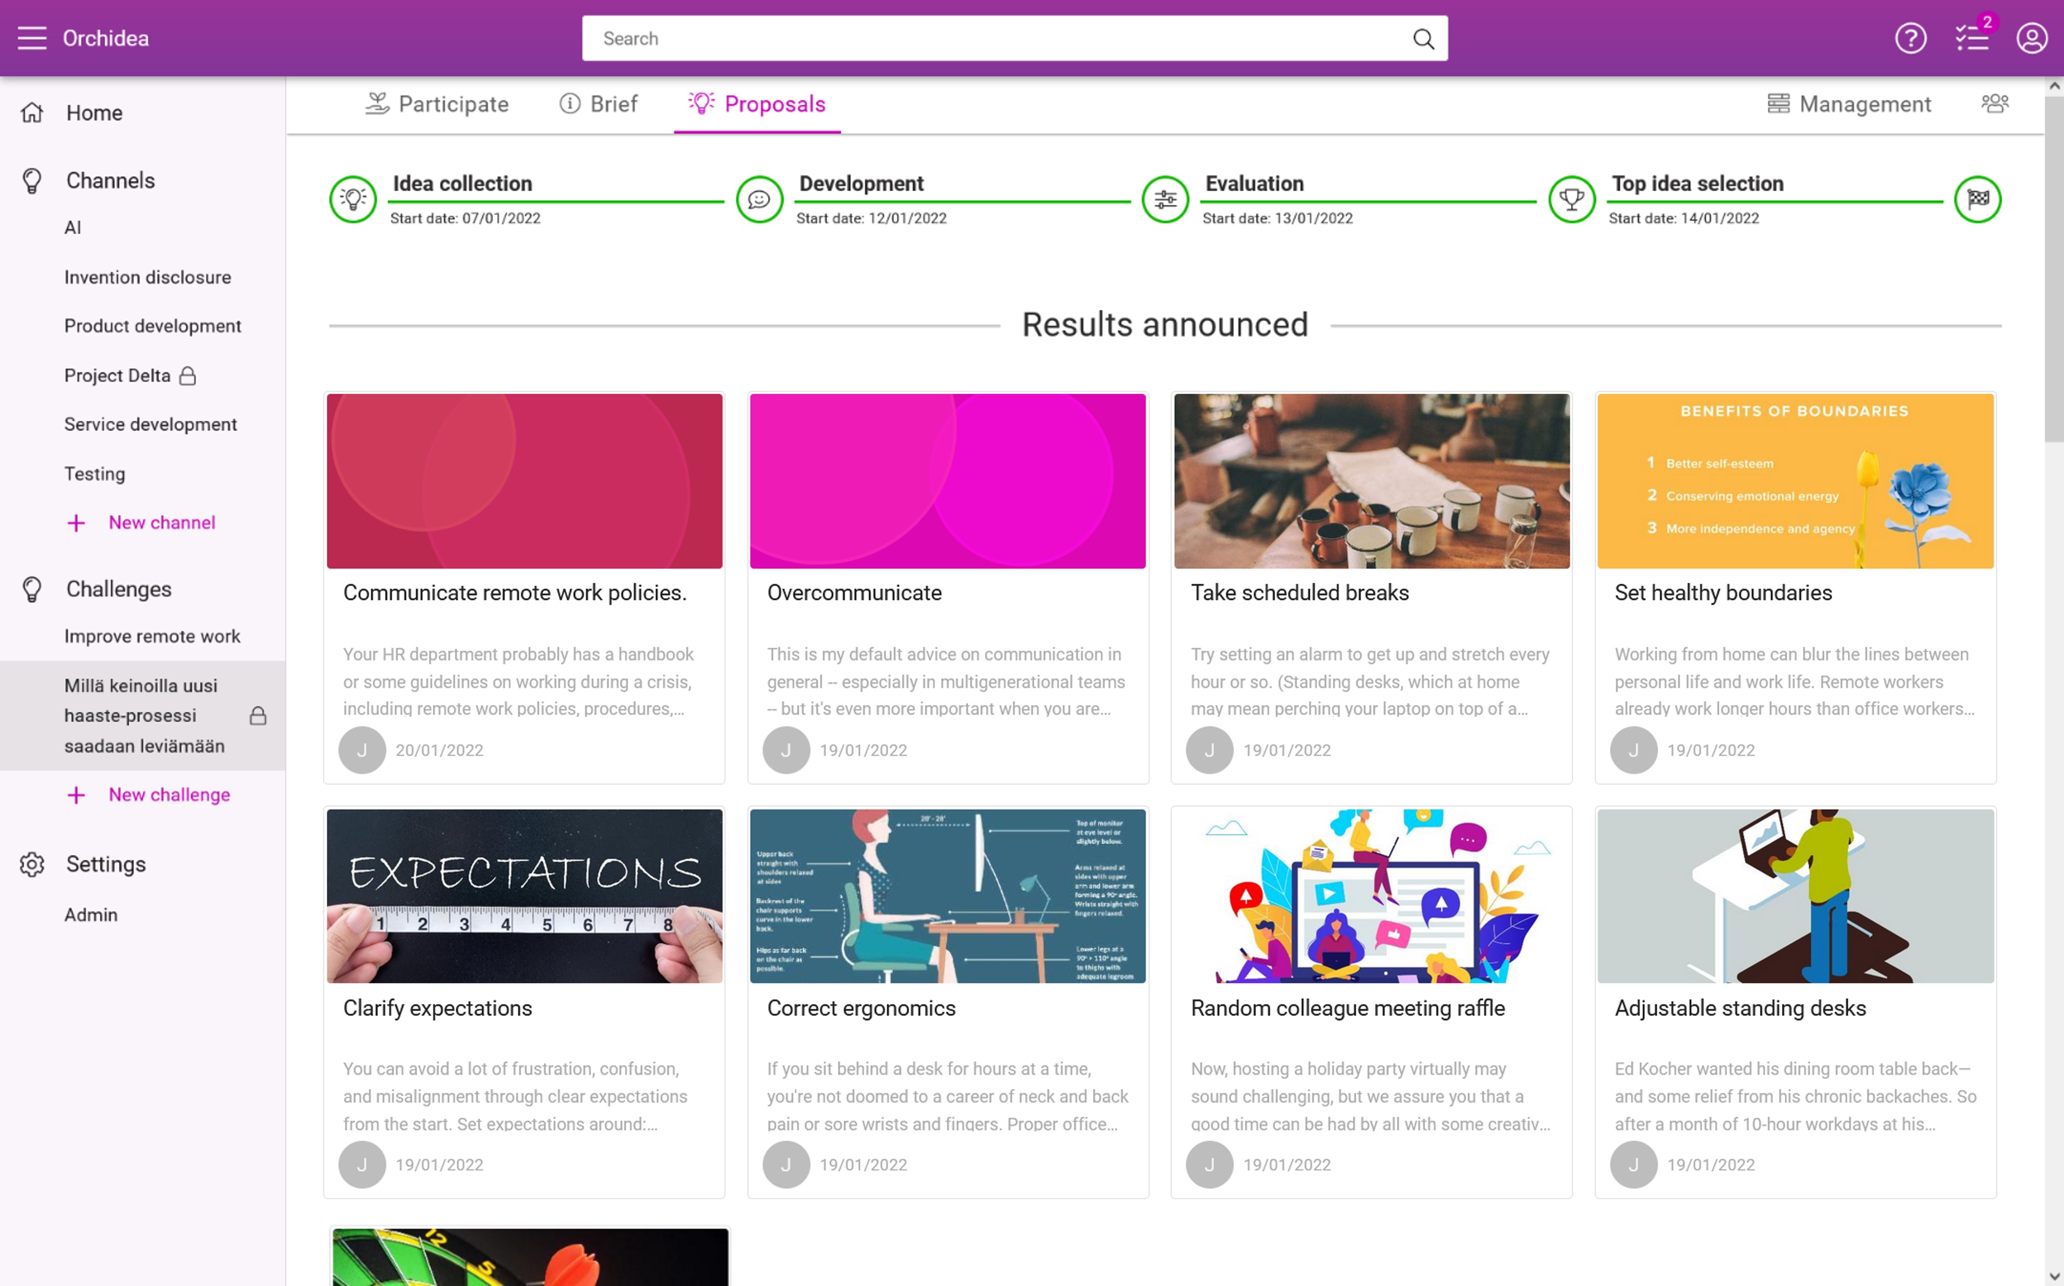The image size is (2064, 1286).
Task: Open the user profile icon
Action: 2032,38
